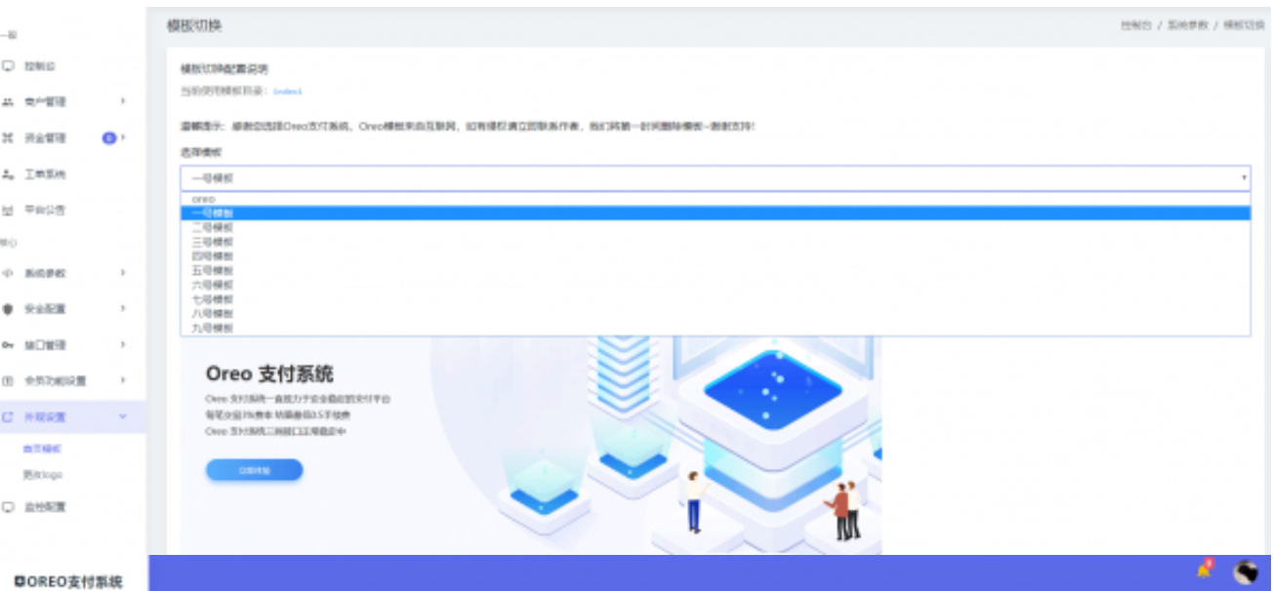The height and width of the screenshot is (591, 1273).
Task: Click the 系统参数 breadcrumb link
Action: (1188, 25)
